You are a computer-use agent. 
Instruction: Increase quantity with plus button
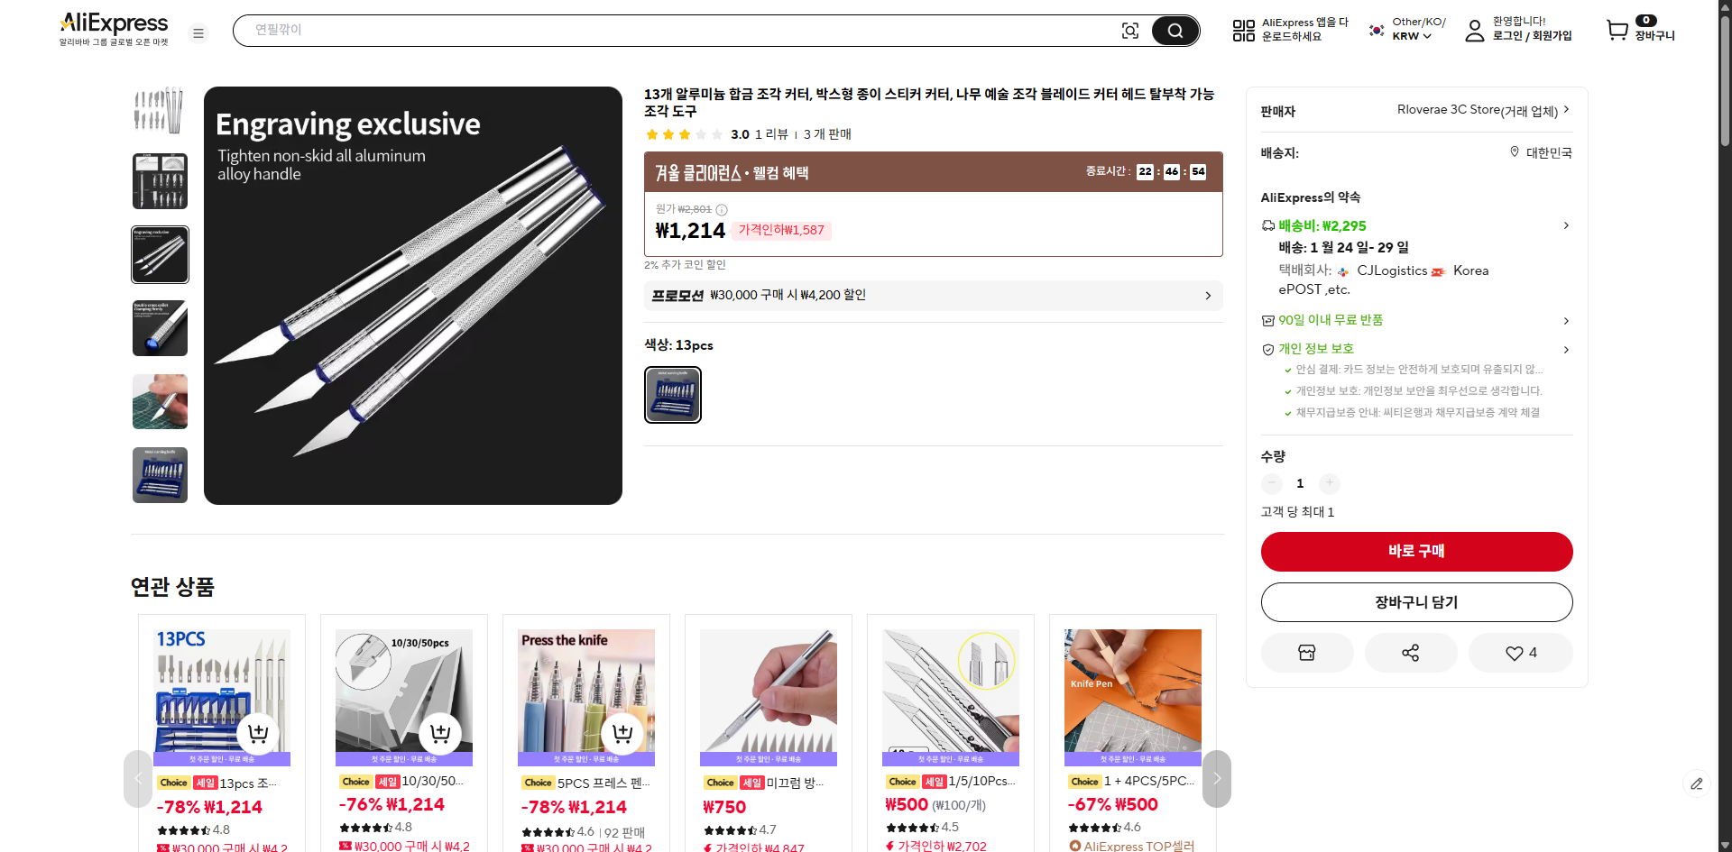click(x=1329, y=483)
